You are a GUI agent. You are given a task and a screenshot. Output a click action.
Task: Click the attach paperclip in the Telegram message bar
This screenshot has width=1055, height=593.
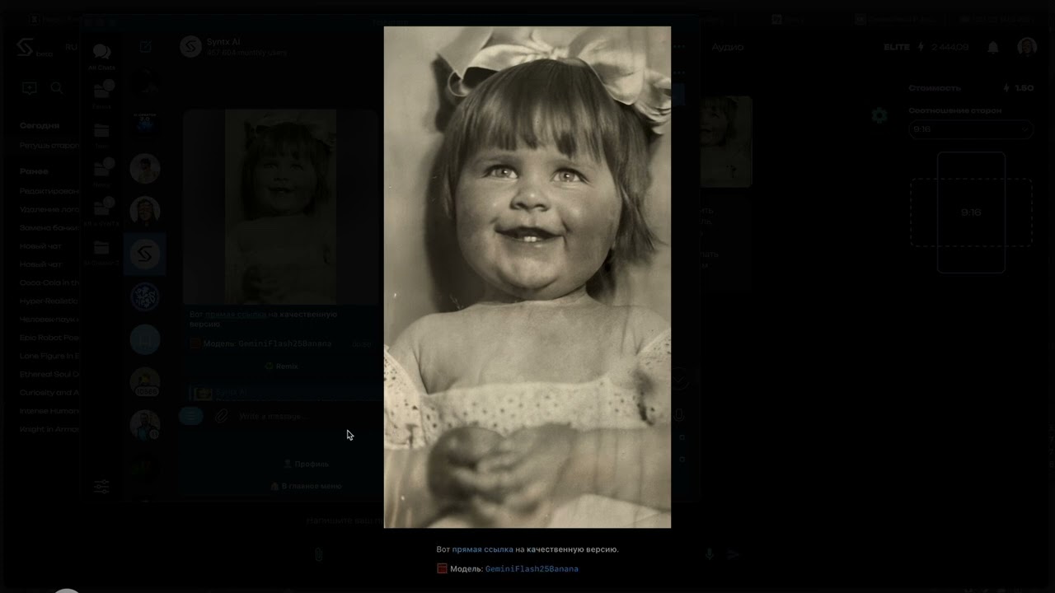click(221, 417)
